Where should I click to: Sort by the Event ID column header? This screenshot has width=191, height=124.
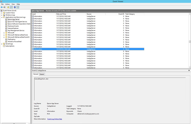click(115, 14)
